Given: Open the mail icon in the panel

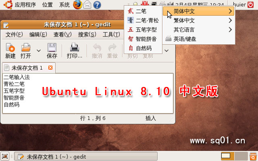Looking at the screenshot, I should [x=87, y=5].
